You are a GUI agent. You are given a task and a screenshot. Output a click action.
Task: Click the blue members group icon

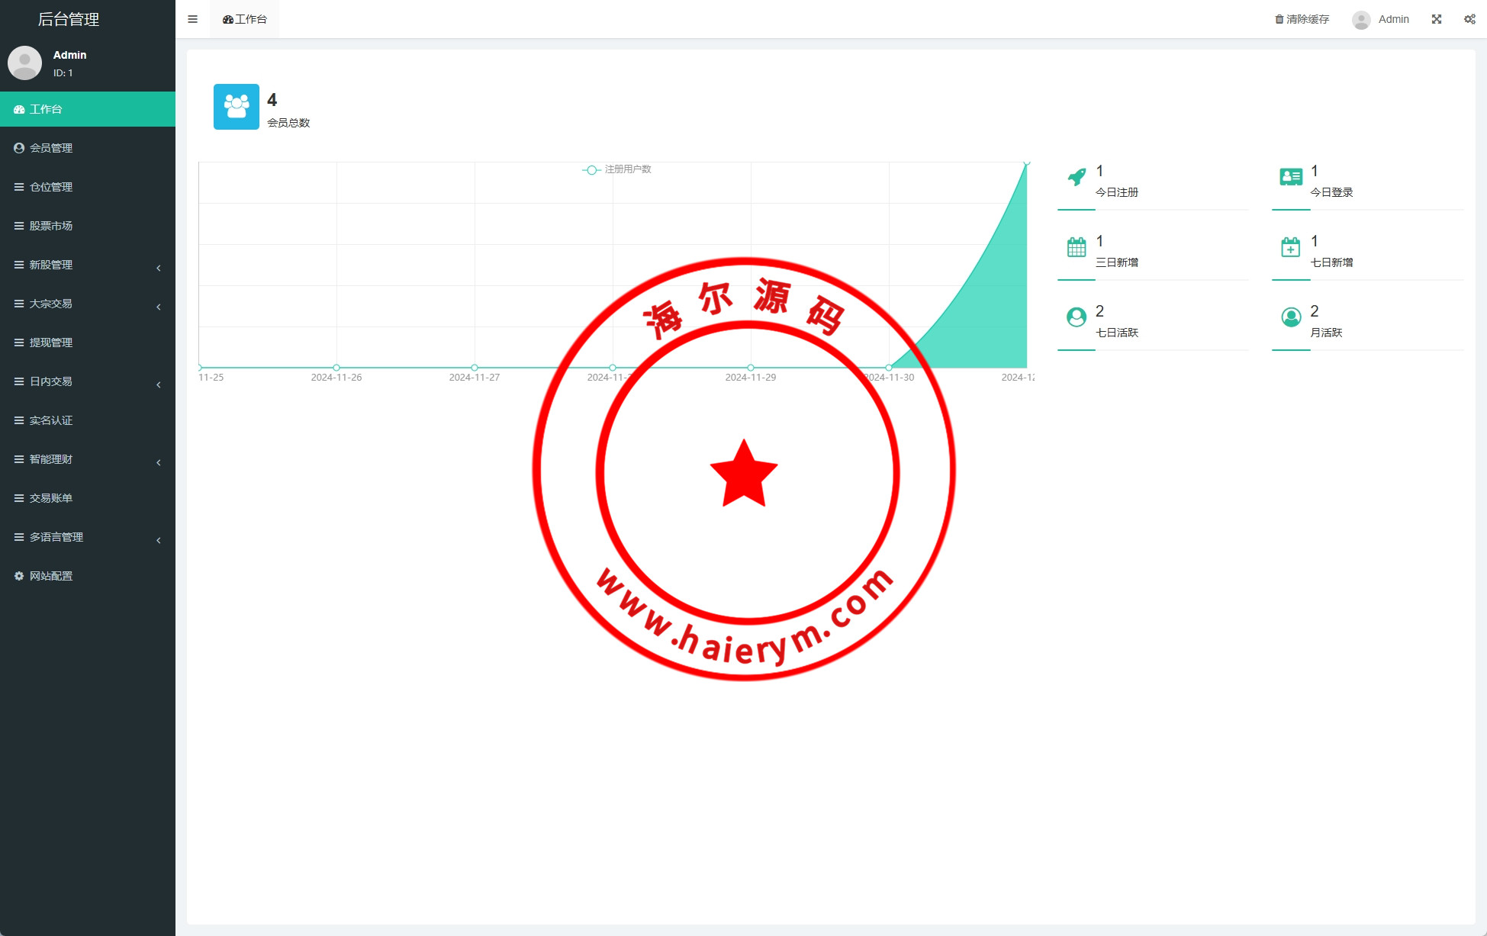click(237, 107)
